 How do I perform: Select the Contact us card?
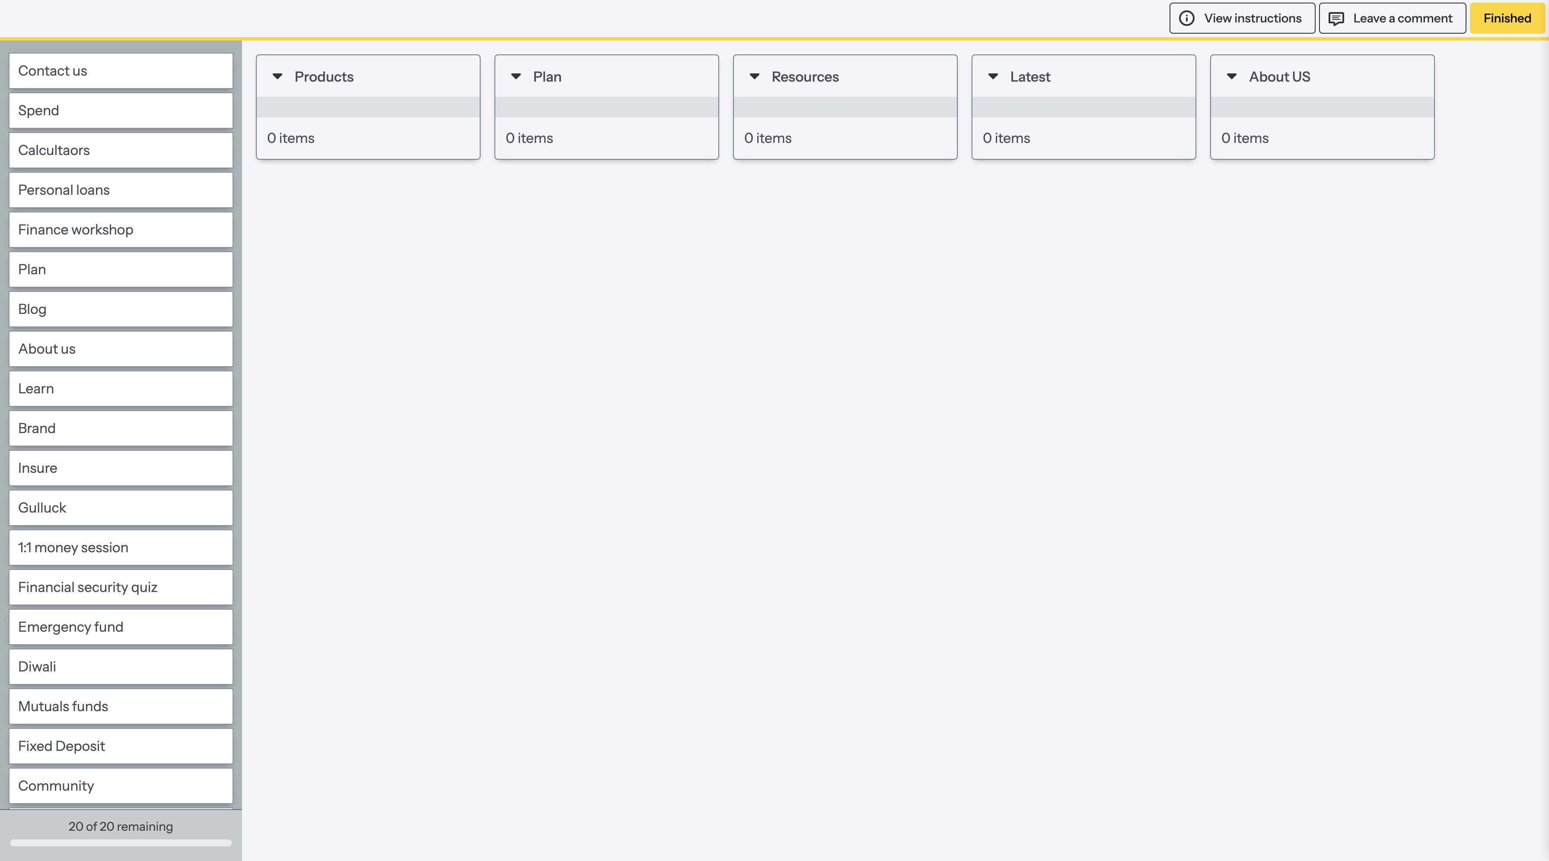pyautogui.click(x=120, y=71)
